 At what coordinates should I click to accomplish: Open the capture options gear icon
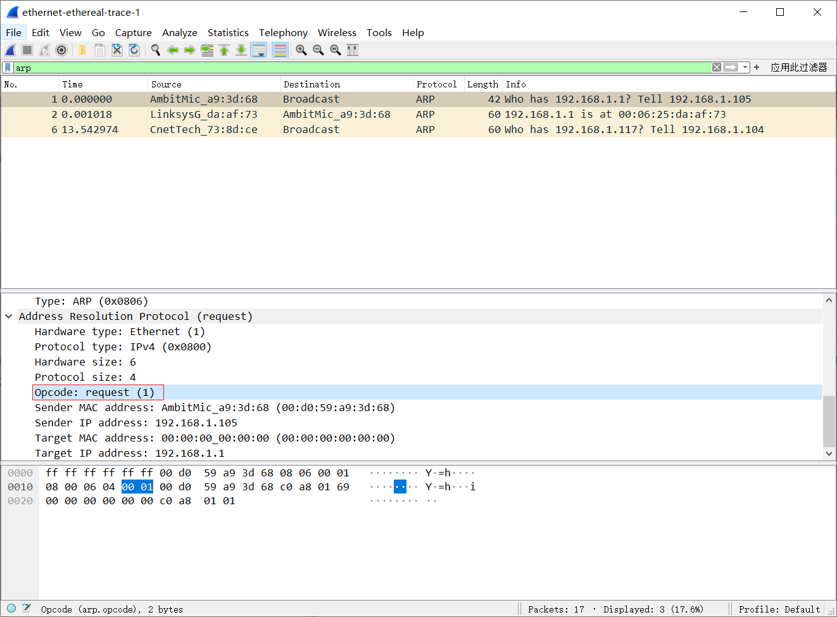(x=61, y=50)
